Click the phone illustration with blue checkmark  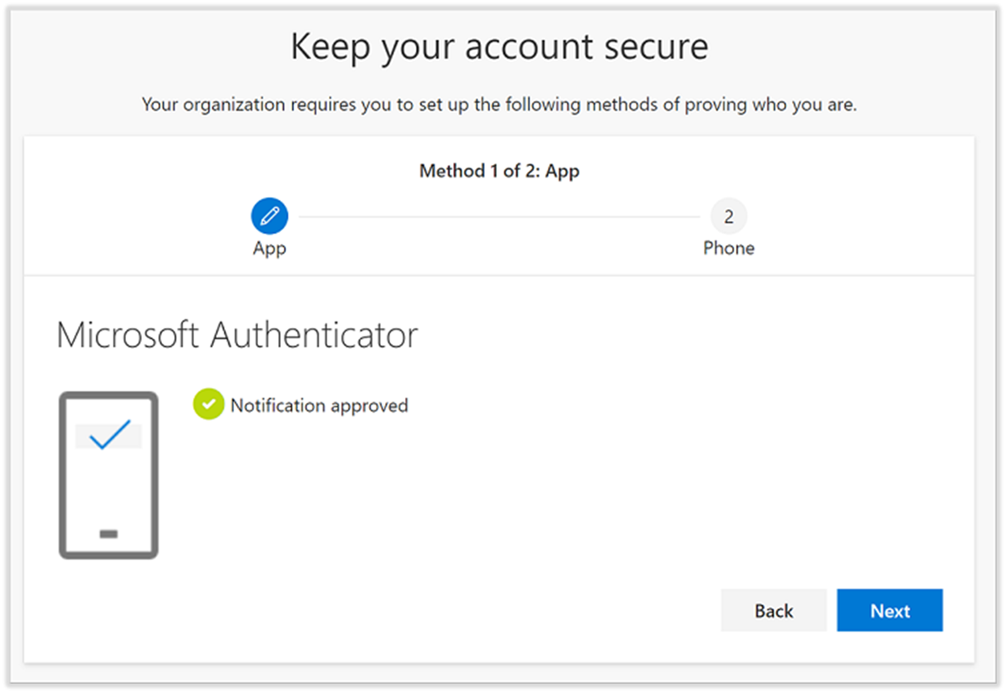pos(108,474)
